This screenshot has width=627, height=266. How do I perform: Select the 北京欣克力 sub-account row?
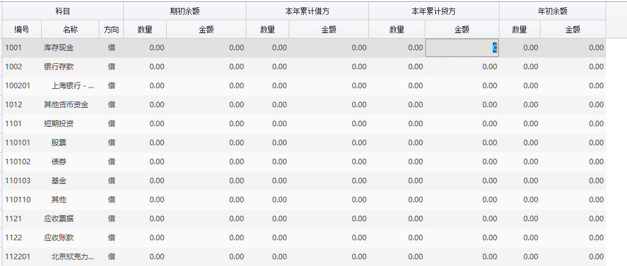[x=72, y=257]
